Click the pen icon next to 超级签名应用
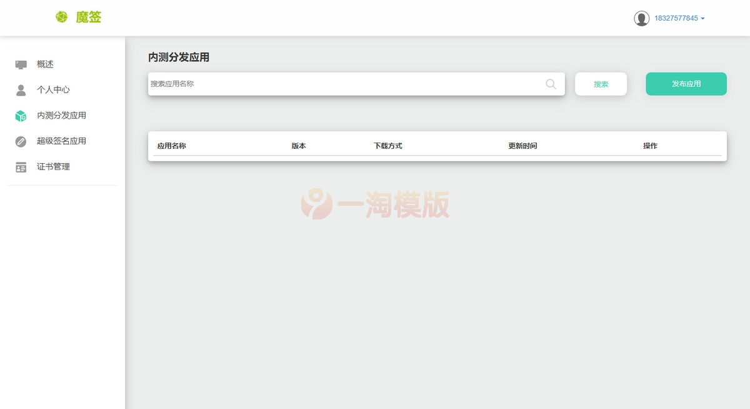This screenshot has height=409, width=750. coord(21,141)
